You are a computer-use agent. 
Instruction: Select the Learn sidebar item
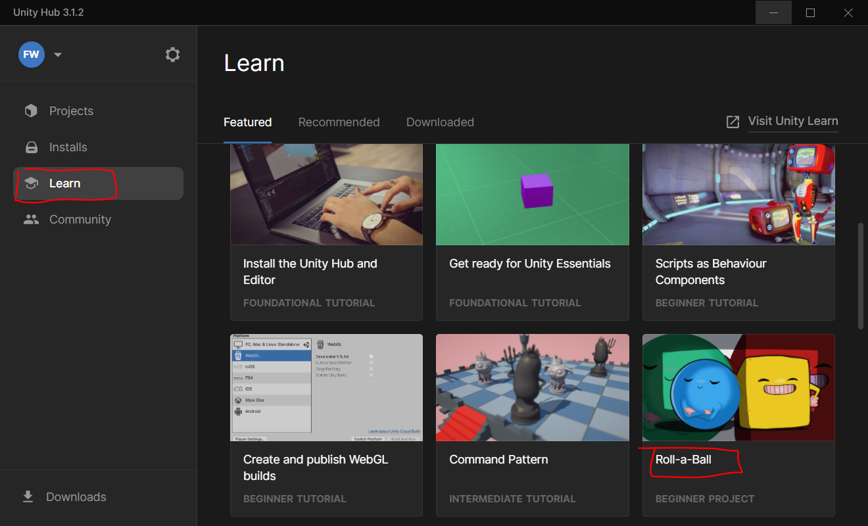point(98,183)
